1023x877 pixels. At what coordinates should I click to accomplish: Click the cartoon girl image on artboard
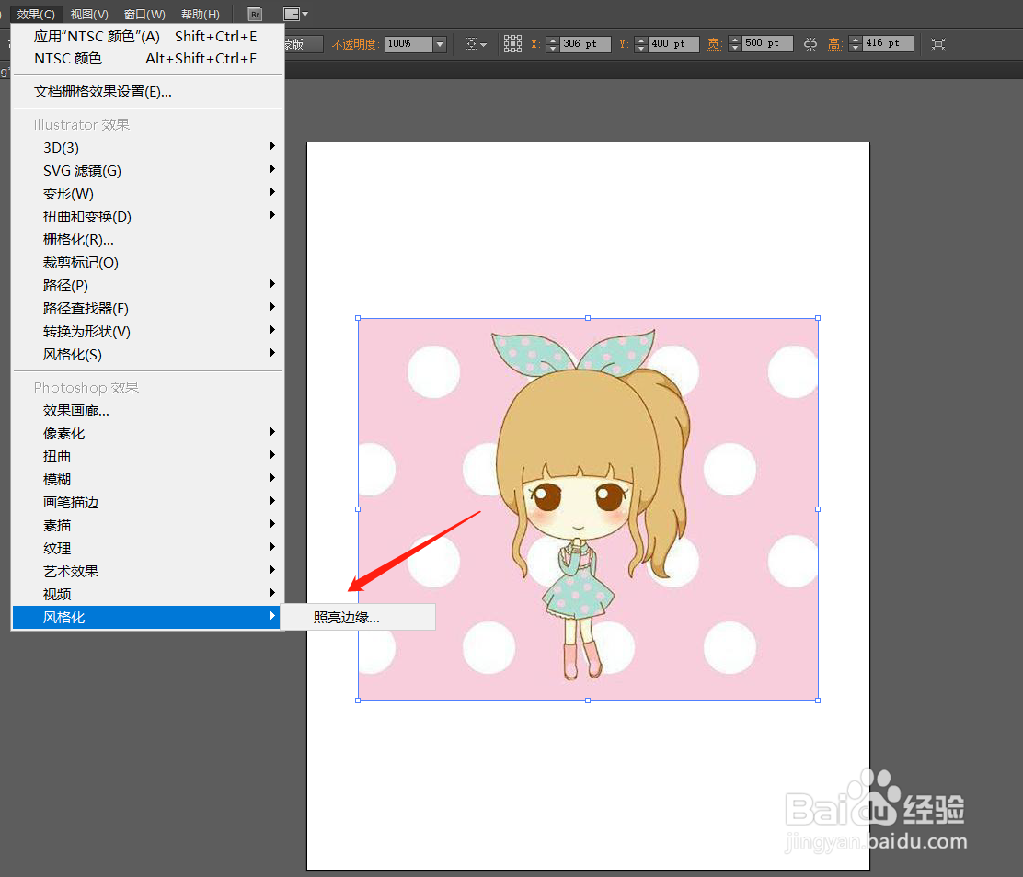pos(588,509)
